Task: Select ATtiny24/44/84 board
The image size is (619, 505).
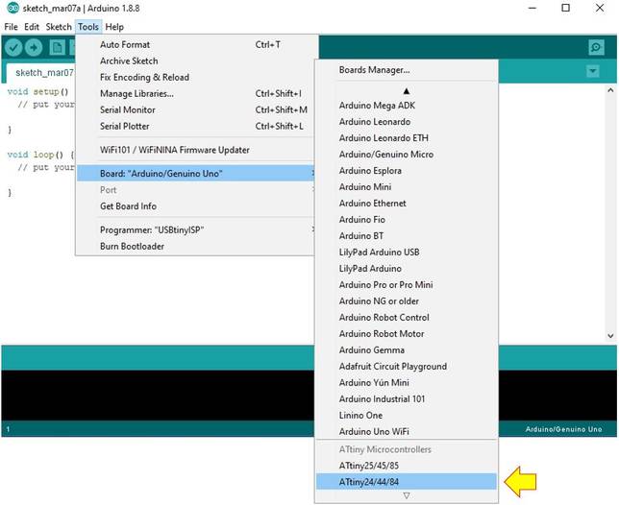Action: [x=407, y=482]
